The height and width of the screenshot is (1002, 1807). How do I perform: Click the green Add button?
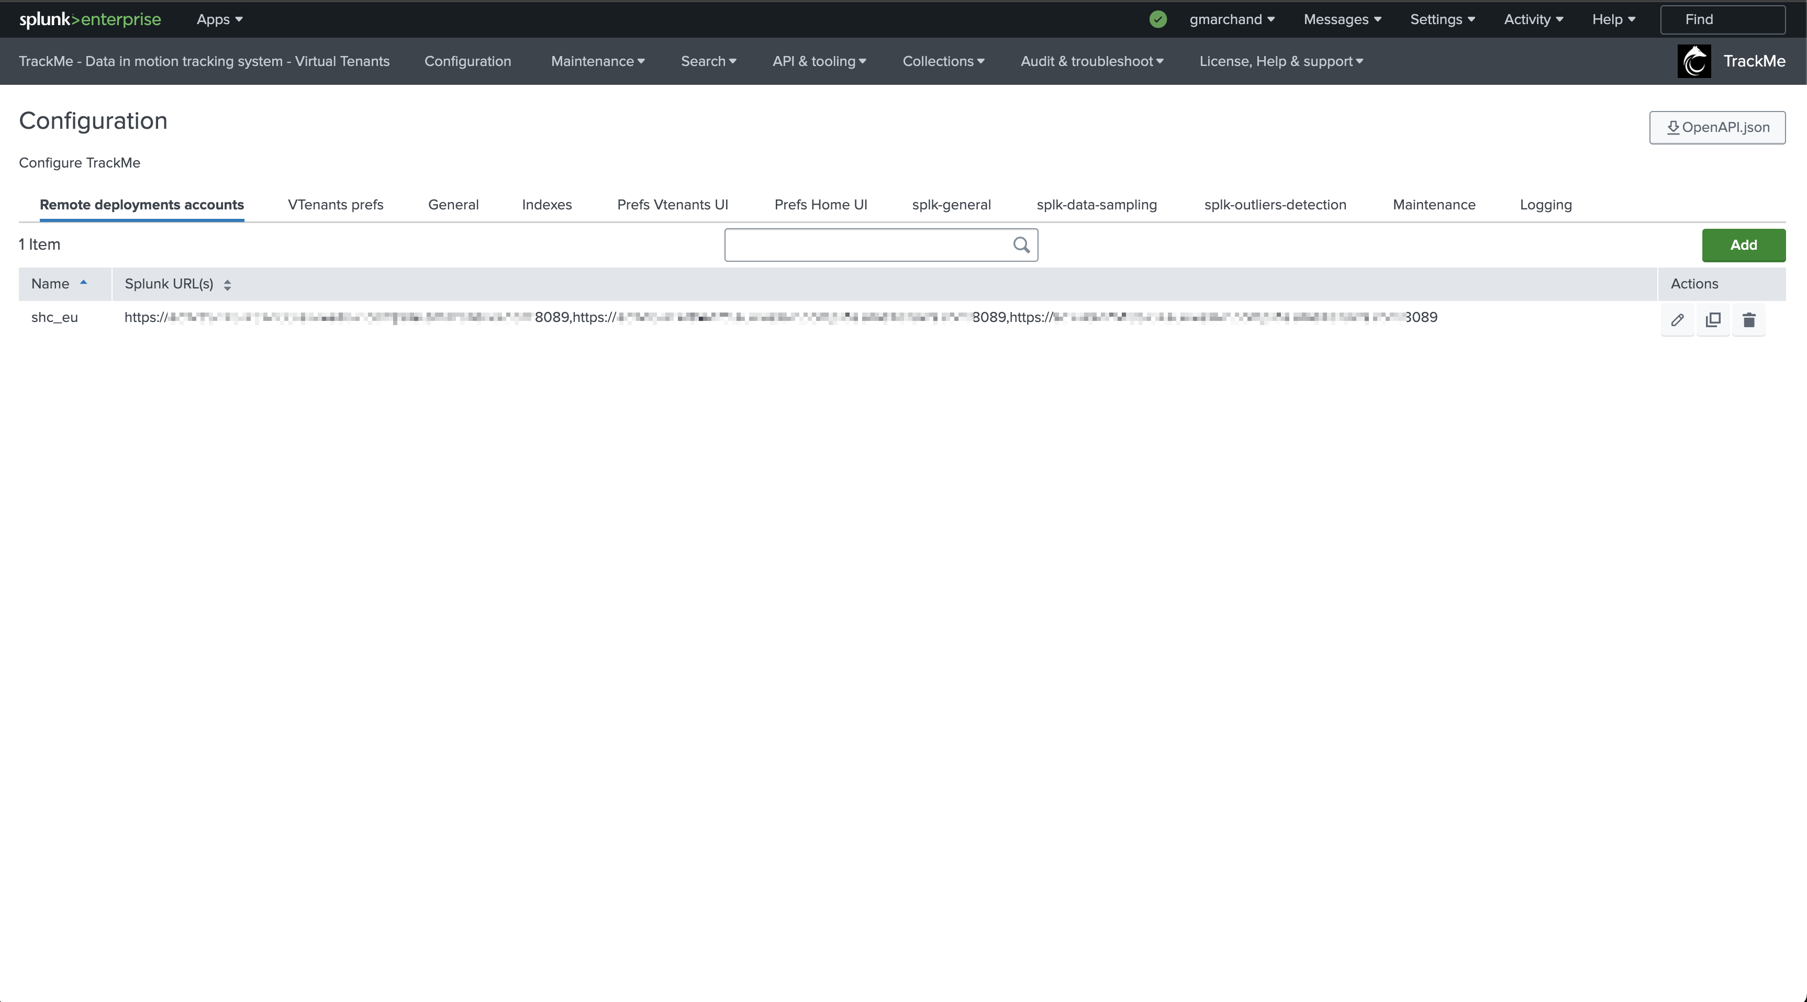[x=1743, y=246]
